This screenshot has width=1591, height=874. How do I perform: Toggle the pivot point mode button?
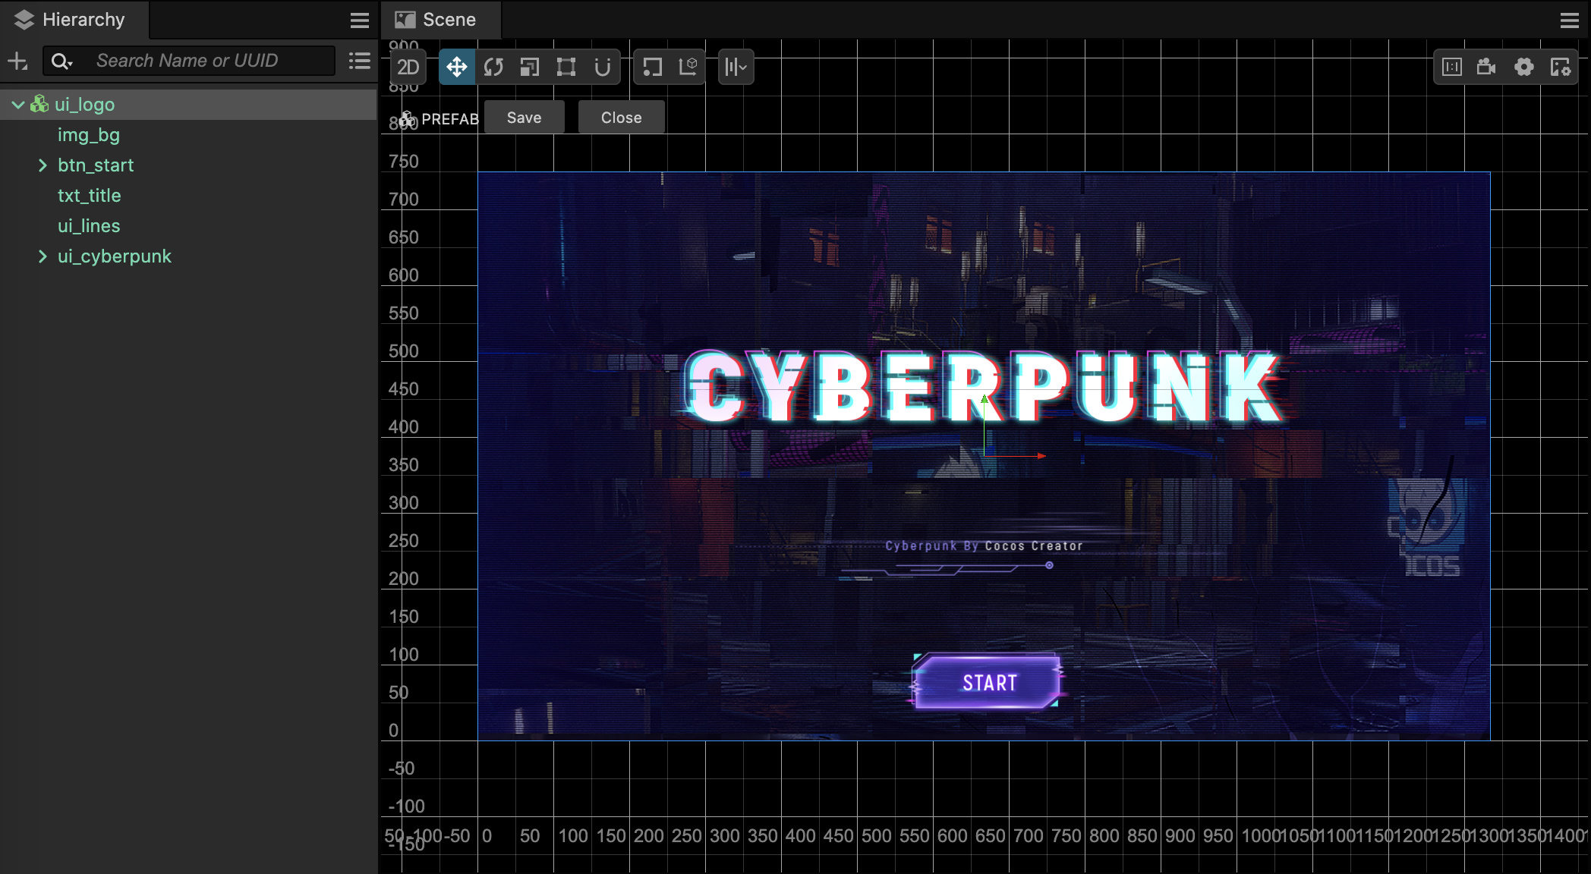coord(651,67)
